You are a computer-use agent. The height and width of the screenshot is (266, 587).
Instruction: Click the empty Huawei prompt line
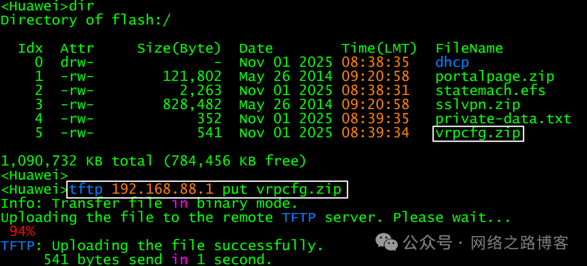click(34, 175)
